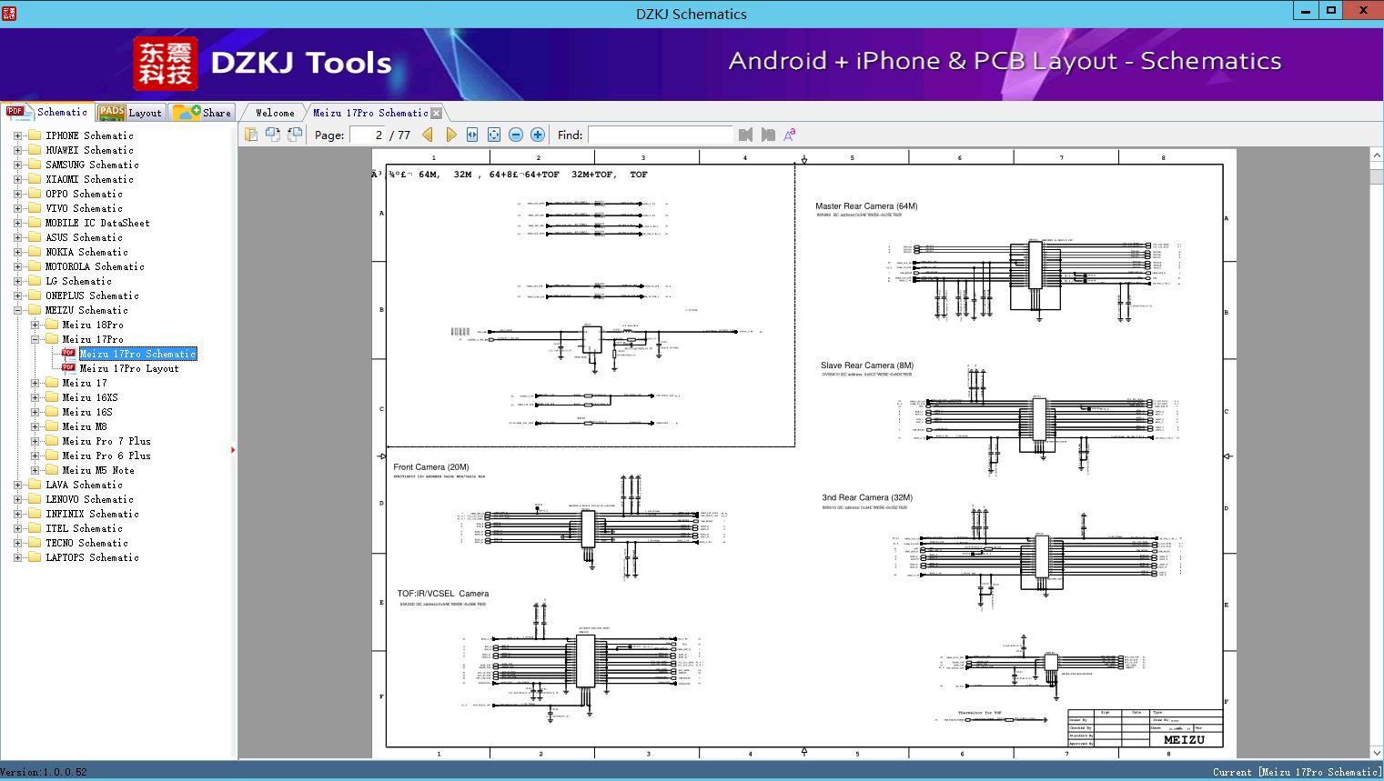Select the NOKIA Schematic folder

click(x=86, y=252)
